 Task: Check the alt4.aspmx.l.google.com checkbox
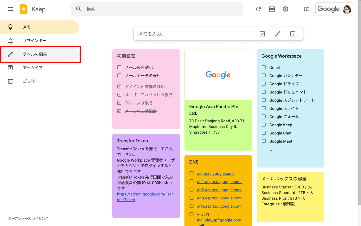point(191,206)
